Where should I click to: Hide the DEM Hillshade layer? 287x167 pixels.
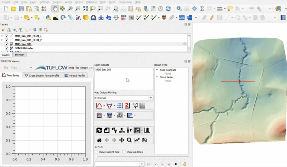click(7, 48)
